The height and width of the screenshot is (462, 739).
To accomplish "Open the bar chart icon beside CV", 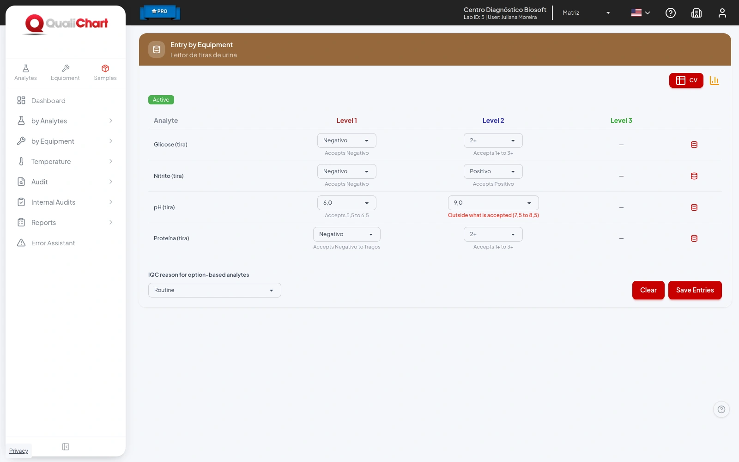I will pos(714,80).
